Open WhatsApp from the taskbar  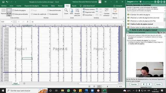click(x=68, y=91)
